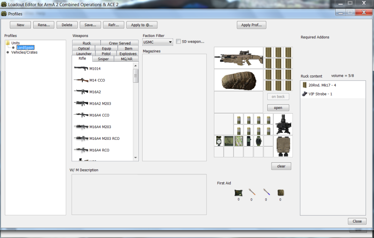Click the M16A2 rifle icon
Viewport: 374px width, 238px height.
[81, 92]
